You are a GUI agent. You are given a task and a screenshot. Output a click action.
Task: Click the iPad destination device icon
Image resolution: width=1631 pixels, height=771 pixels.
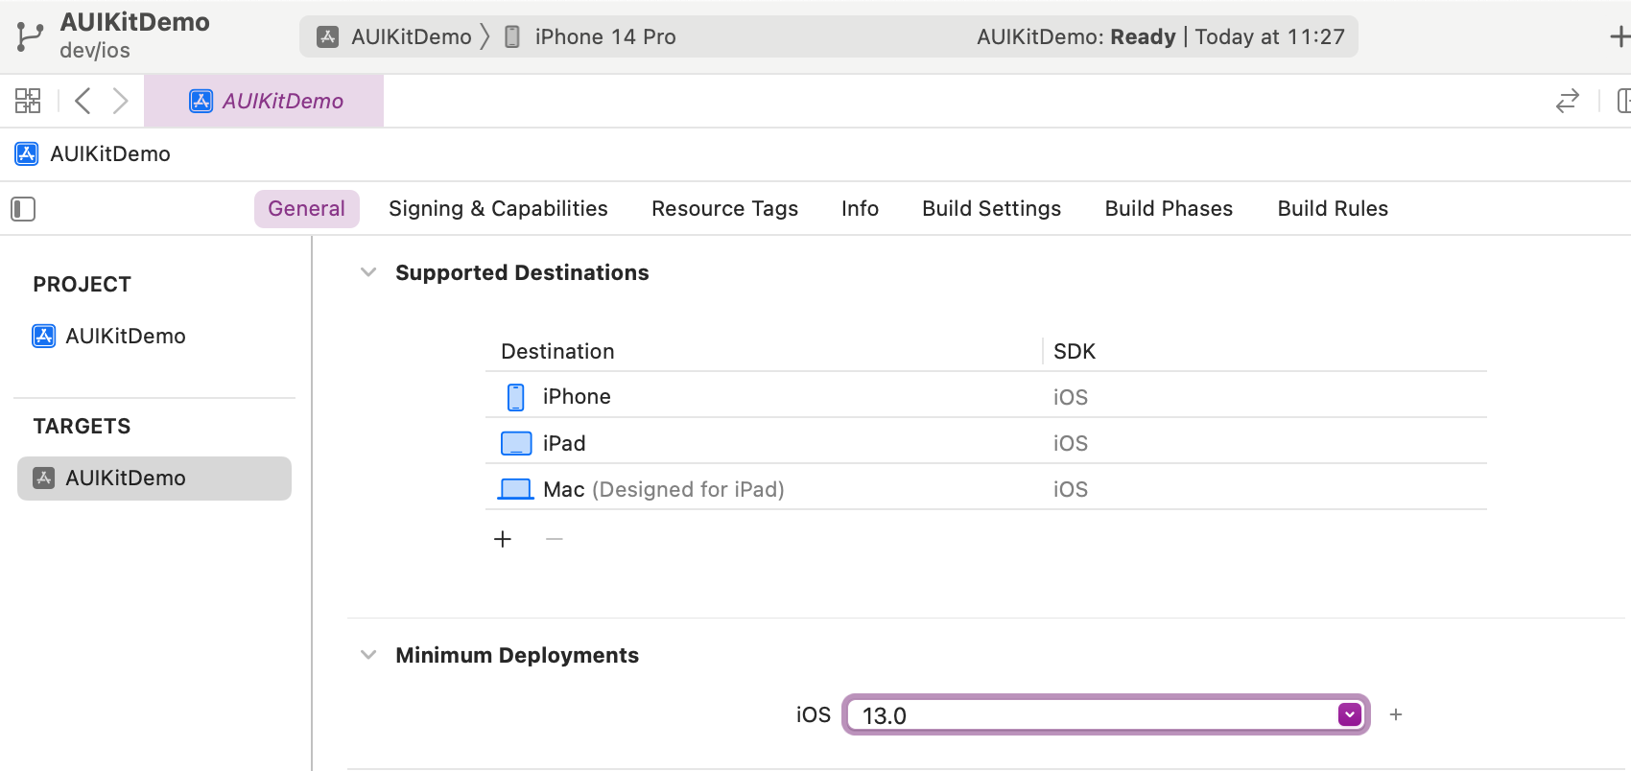point(516,443)
